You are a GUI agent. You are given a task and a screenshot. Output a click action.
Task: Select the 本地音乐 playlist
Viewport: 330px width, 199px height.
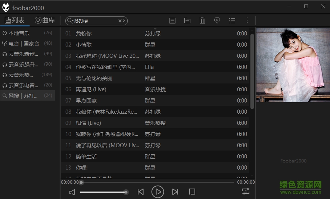coord(28,33)
